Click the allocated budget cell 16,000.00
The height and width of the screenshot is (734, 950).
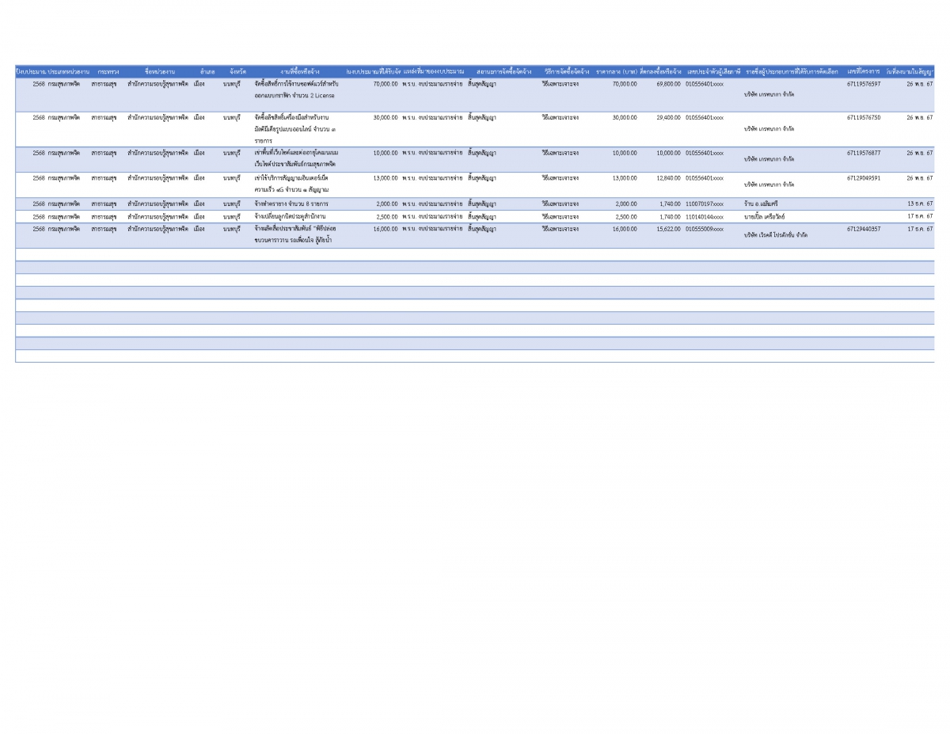point(386,229)
